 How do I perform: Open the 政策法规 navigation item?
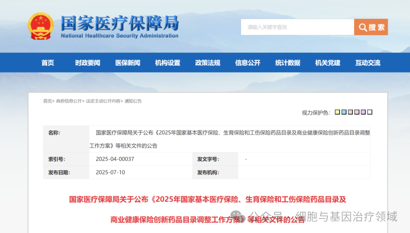tap(208, 63)
